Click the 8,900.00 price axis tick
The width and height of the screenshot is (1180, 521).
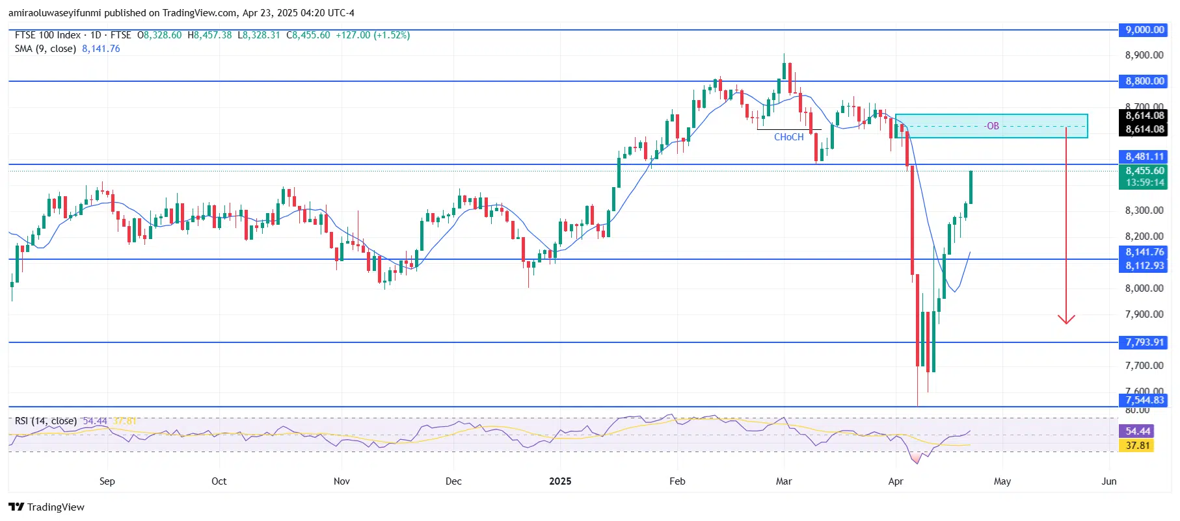(1144, 55)
